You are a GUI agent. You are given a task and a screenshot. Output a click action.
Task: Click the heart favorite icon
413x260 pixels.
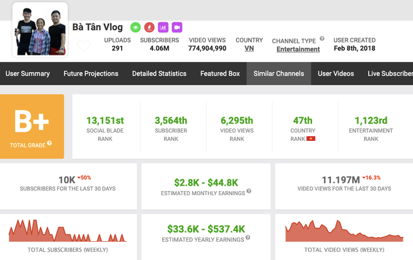(84, 46)
